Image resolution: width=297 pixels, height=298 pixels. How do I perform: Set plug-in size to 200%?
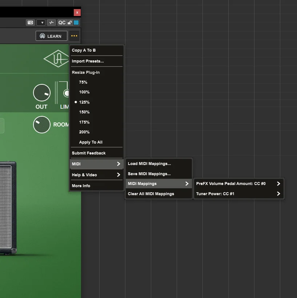(x=97, y=132)
